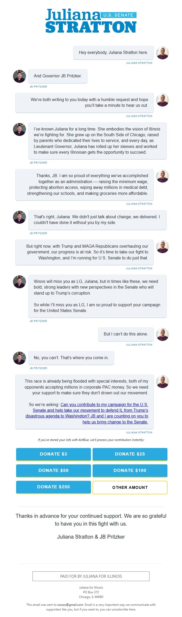Click JB's avatar beside 'That's right, Juliana' message
The width and height of the screenshot is (182, 617).
(19, 217)
